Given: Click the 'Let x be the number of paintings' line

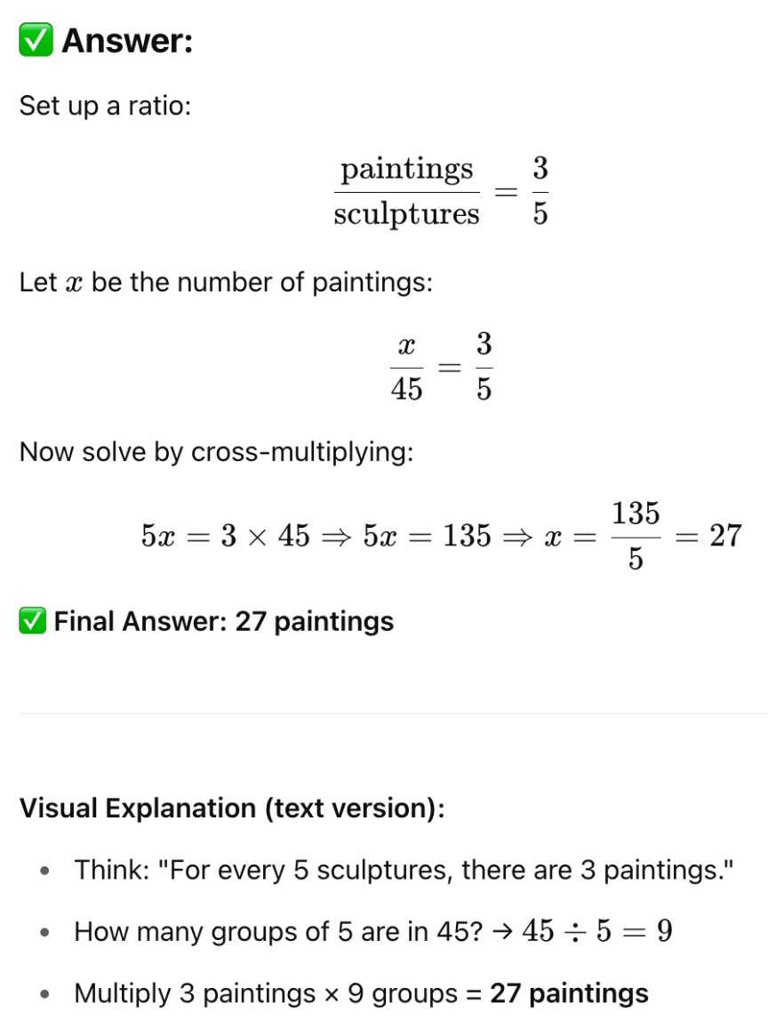Looking at the screenshot, I should click(226, 283).
